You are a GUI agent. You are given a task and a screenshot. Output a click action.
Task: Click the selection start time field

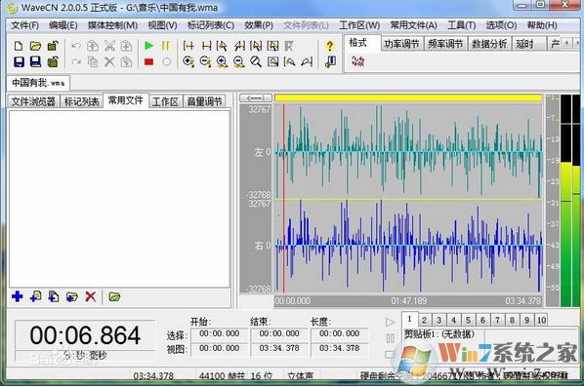(x=220, y=333)
